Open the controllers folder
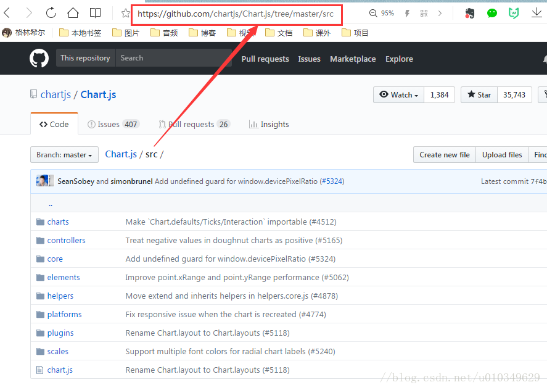 click(x=66, y=240)
